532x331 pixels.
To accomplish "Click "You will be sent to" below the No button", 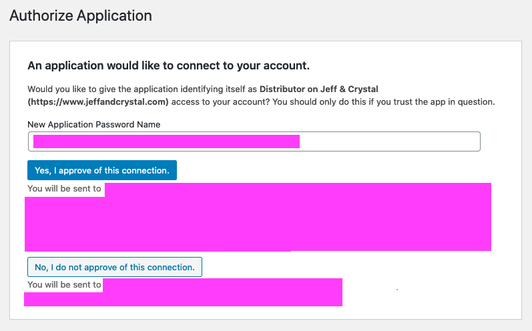I will (x=65, y=284).
